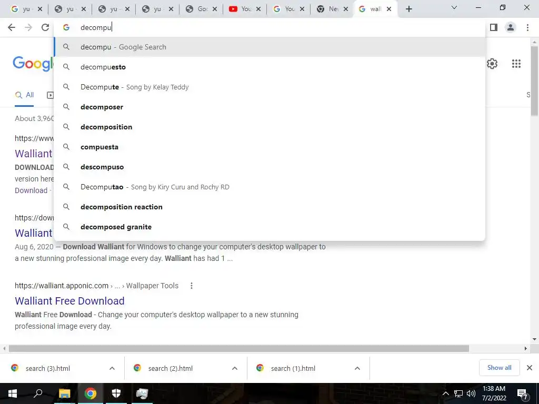Open the network icon in system tray

[x=458, y=393]
